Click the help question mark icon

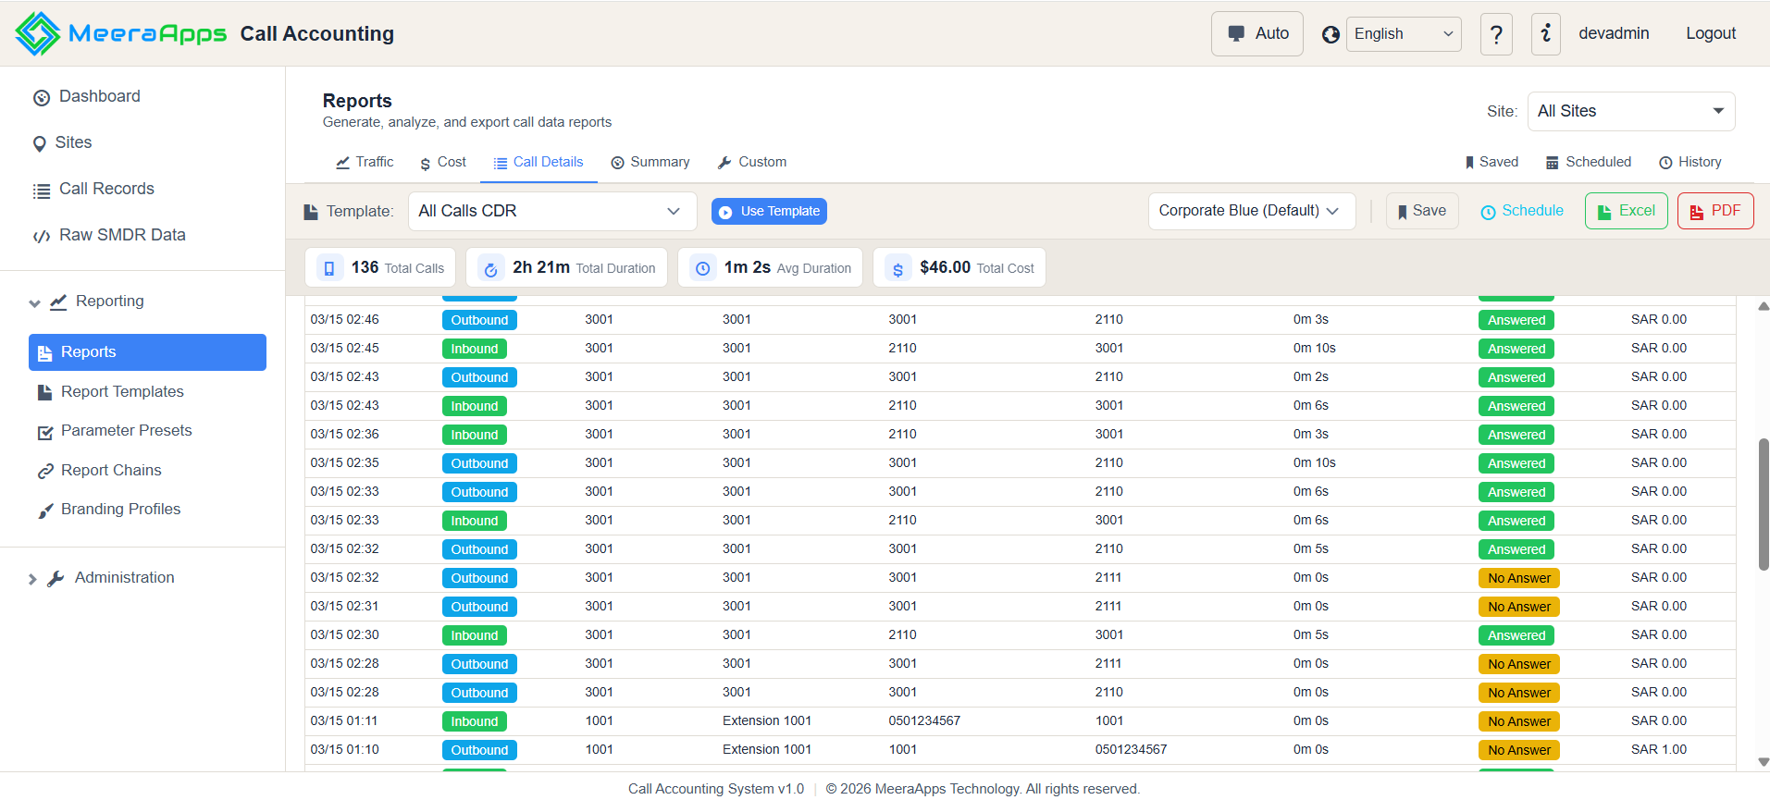(1496, 34)
